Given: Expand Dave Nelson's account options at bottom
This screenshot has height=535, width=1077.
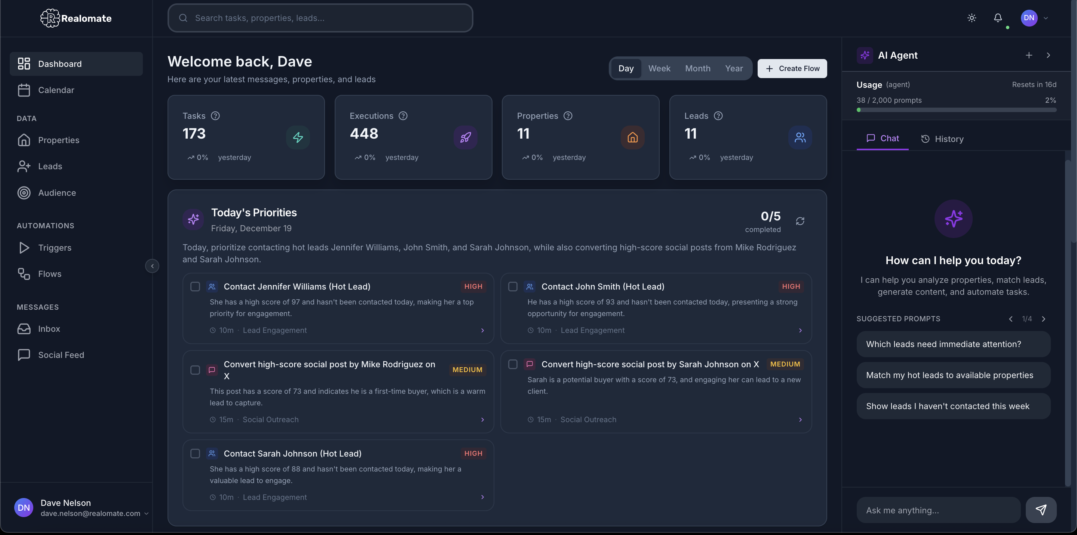Looking at the screenshot, I should [146, 513].
